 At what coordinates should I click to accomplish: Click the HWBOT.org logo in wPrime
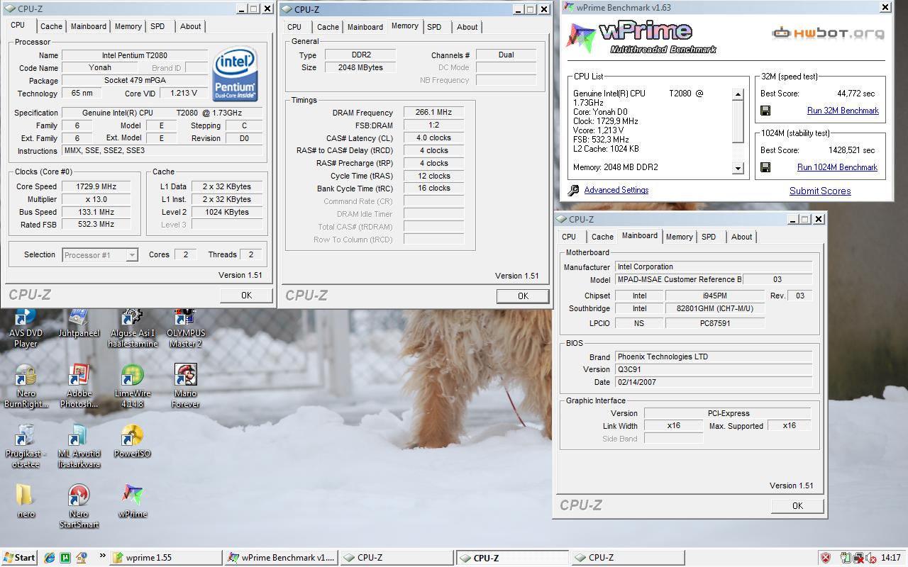[828, 33]
